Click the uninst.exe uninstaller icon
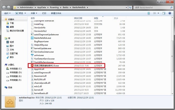Image resolution: width=175 pixels, height=110 pixels. 32,55
